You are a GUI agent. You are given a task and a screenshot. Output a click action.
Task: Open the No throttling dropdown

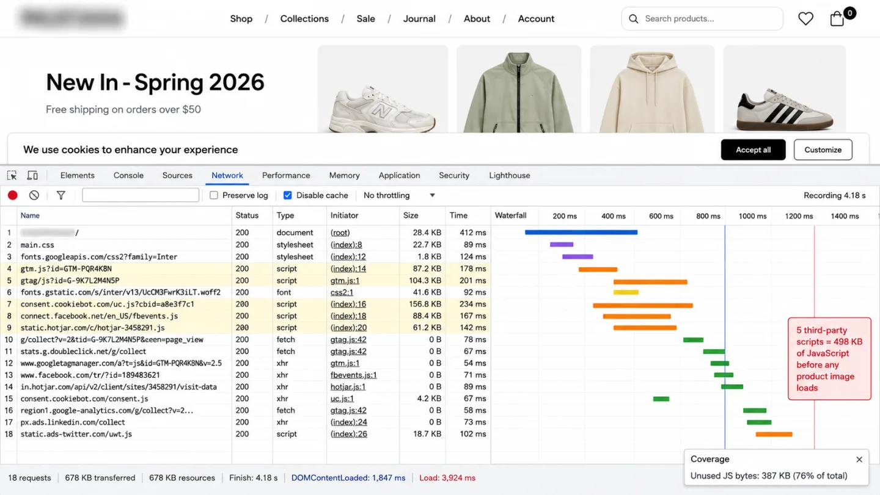coord(399,195)
